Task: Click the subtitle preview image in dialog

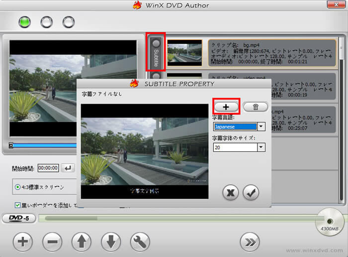Action: point(145,151)
